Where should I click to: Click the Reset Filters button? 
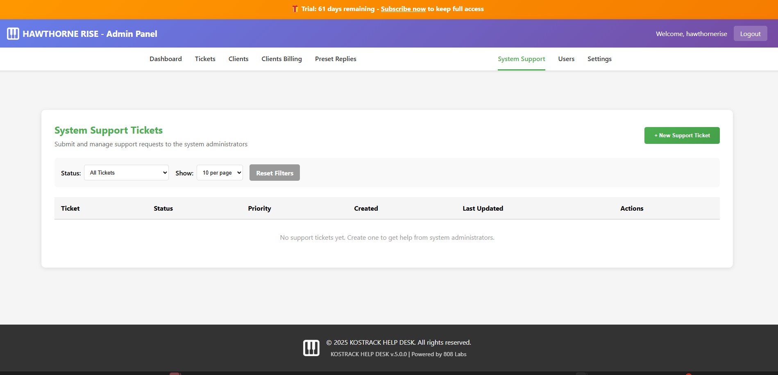[274, 173]
